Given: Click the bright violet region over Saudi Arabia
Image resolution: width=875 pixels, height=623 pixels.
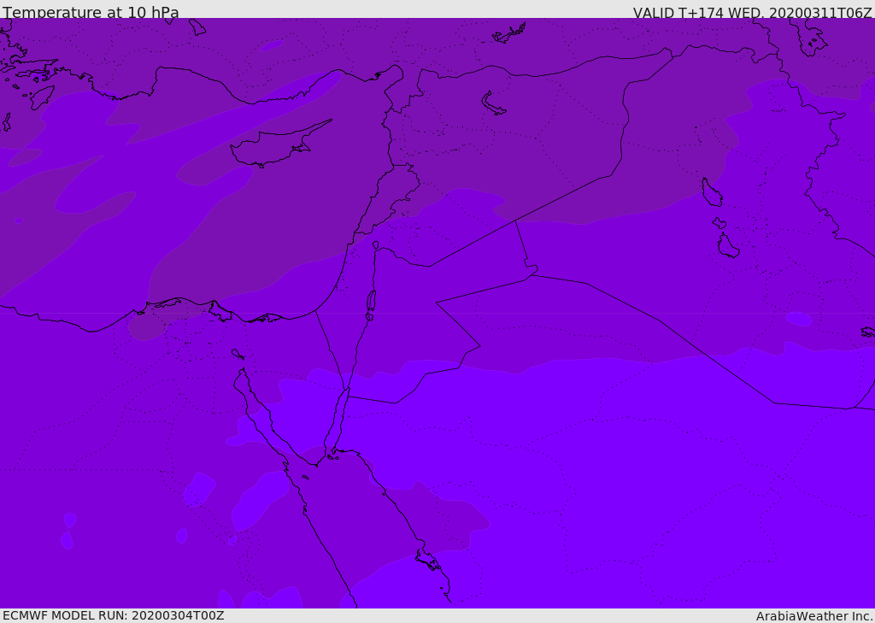Looking at the screenshot, I should [614, 474].
